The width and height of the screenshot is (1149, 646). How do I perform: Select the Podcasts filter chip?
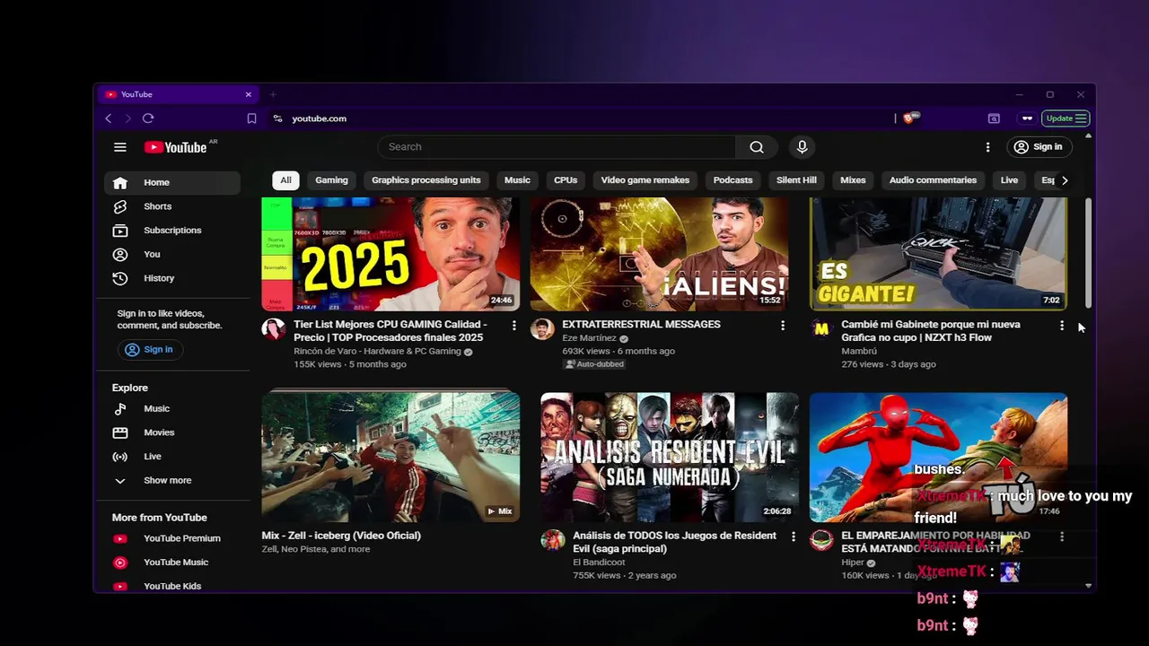click(x=732, y=180)
